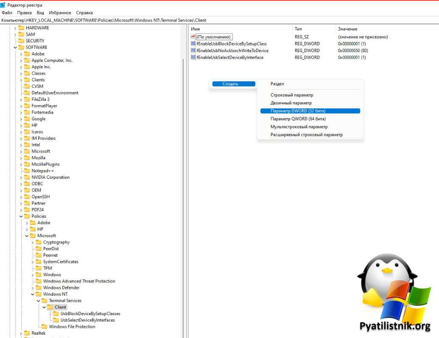439x338 pixels.
Task: Click the UsbBlockDeviceBySetupClasses folder icon
Action: (x=56, y=314)
